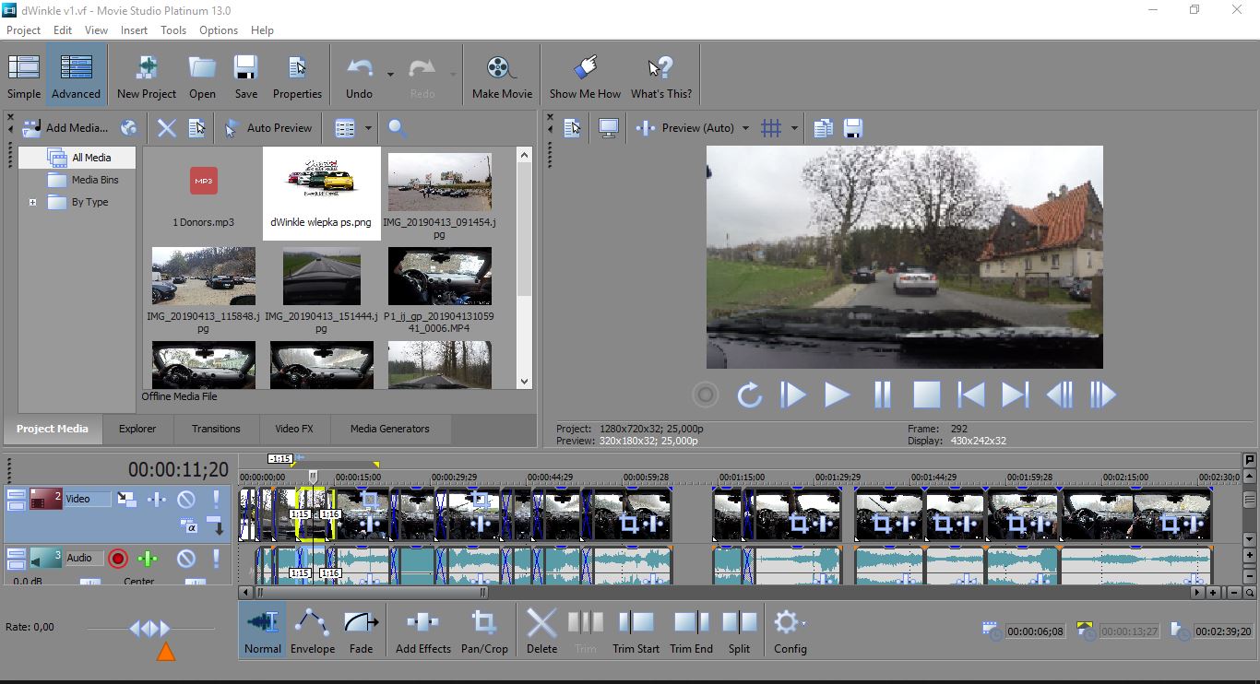The image size is (1260, 684).
Task: Maximize the Audio track height
Action: pyautogui.click(x=15, y=563)
